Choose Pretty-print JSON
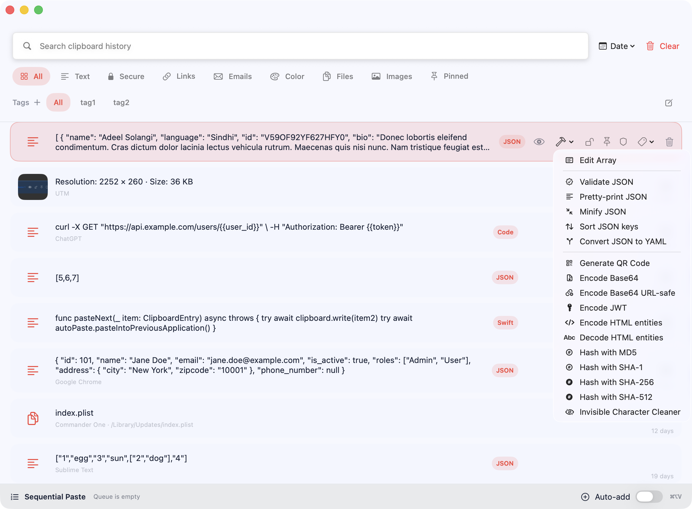Viewport: 692px width, 509px height. point(621,197)
